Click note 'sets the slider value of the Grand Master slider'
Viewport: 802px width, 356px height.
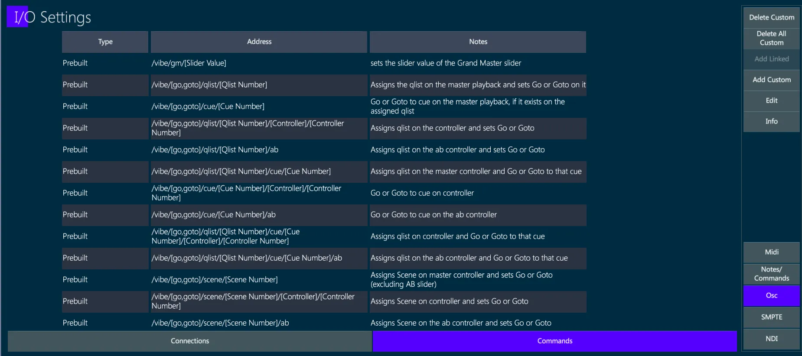[446, 63]
